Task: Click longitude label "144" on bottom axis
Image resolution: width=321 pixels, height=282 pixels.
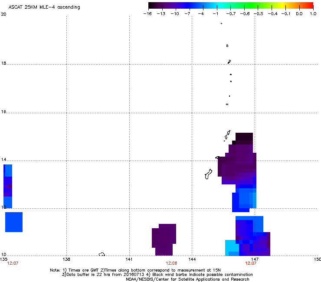Action: 192,259
